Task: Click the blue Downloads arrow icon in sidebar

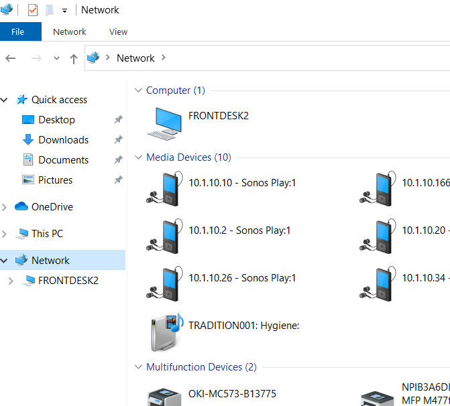Action: pyautogui.click(x=28, y=139)
